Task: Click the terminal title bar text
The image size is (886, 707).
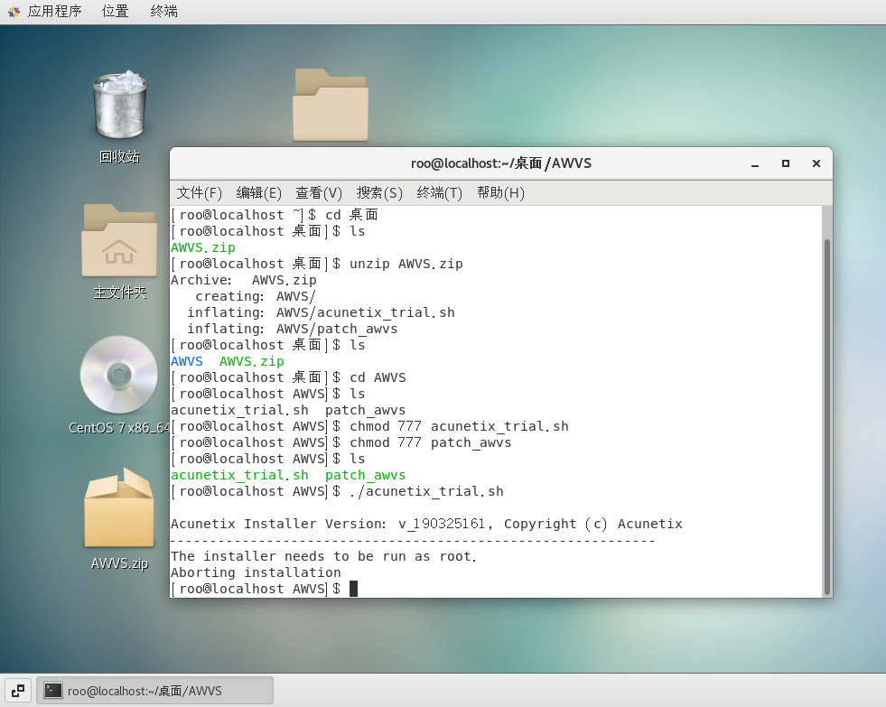Action: pyautogui.click(x=500, y=163)
